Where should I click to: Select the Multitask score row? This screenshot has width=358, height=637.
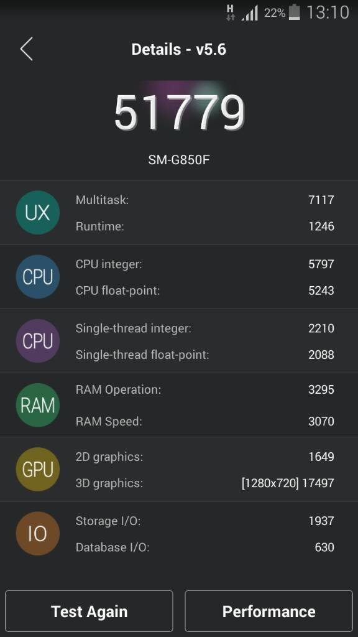[x=204, y=200]
